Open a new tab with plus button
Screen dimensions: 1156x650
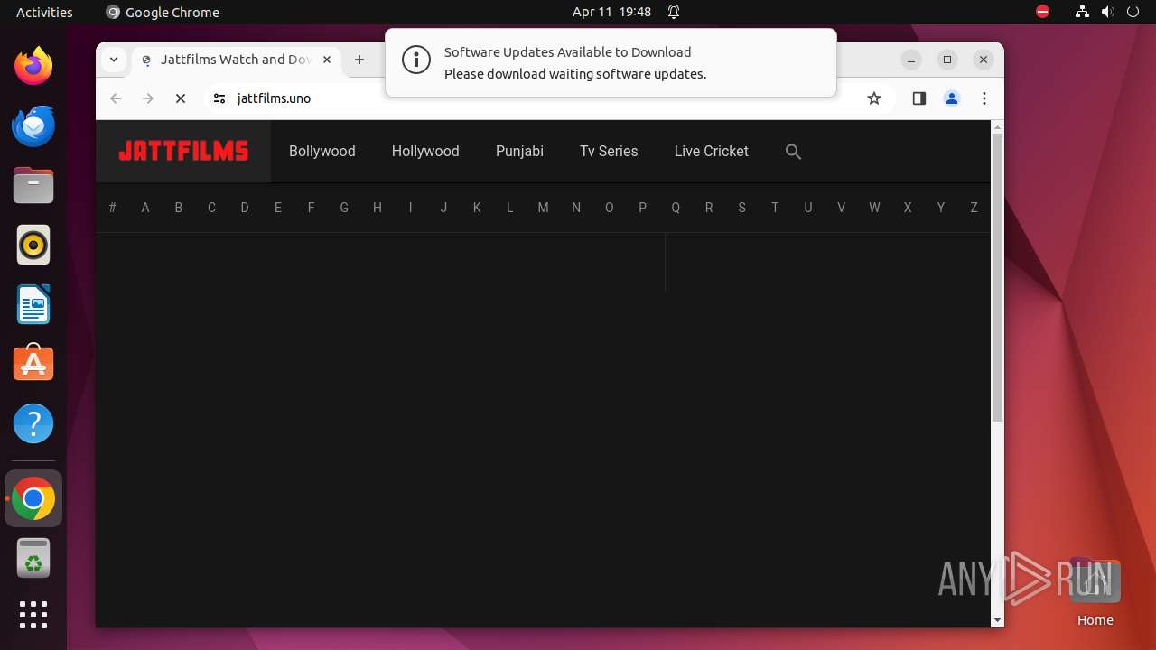(359, 60)
